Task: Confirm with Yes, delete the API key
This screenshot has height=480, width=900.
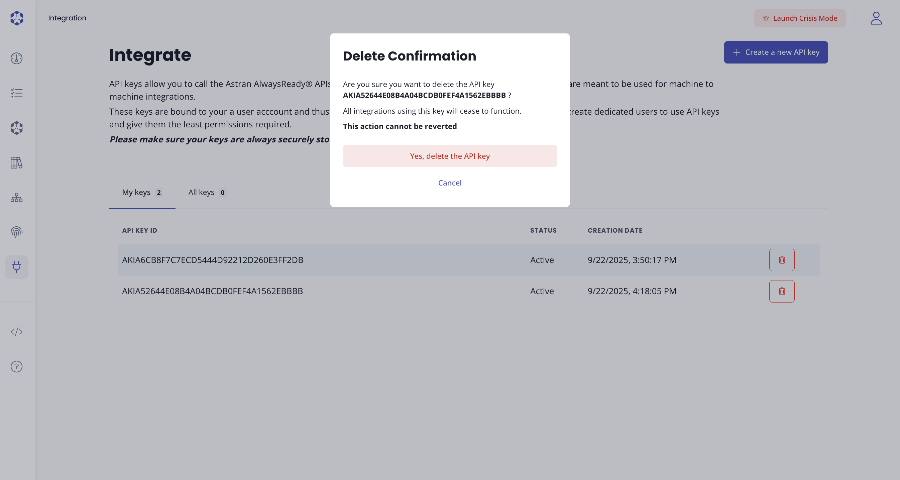Action: (450, 156)
